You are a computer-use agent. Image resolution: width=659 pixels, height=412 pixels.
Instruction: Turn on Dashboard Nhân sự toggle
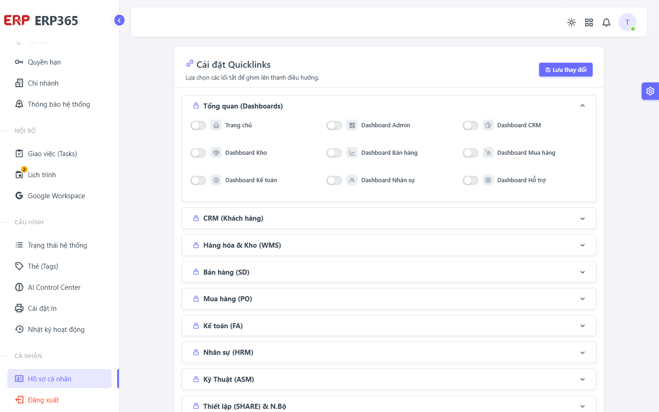tap(334, 180)
